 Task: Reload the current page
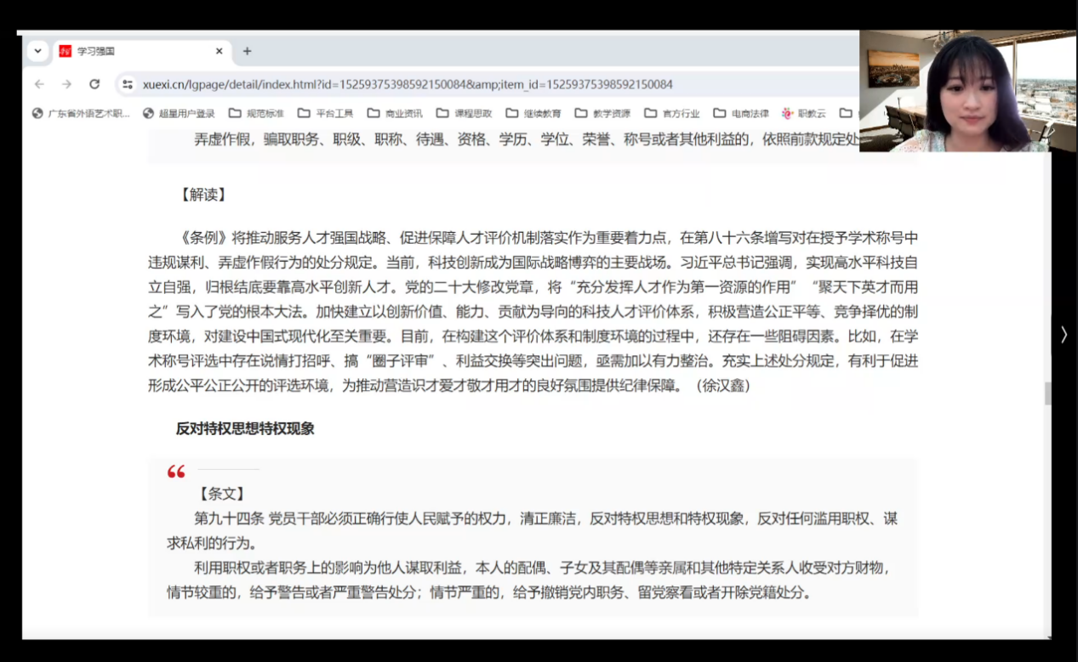pos(94,84)
